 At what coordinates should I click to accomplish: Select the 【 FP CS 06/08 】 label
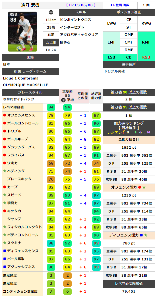81,5
